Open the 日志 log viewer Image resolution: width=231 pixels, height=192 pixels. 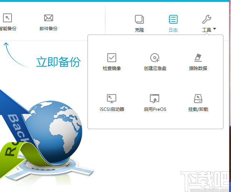[173, 19]
